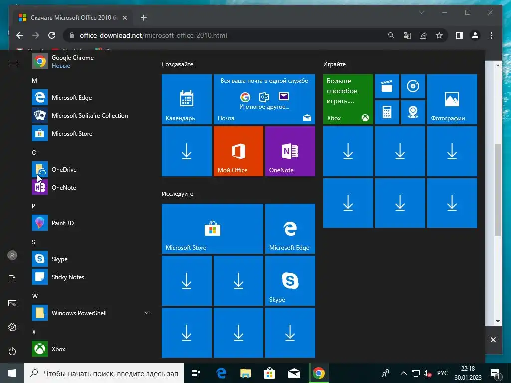The width and height of the screenshot is (511, 383).
Task: Open Microsoft Store from the app list
Action: point(90,133)
